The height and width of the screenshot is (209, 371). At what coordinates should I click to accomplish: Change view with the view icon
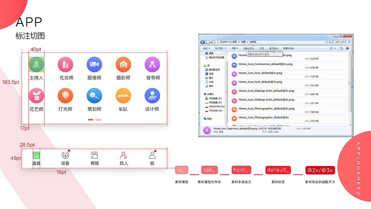tap(331, 48)
